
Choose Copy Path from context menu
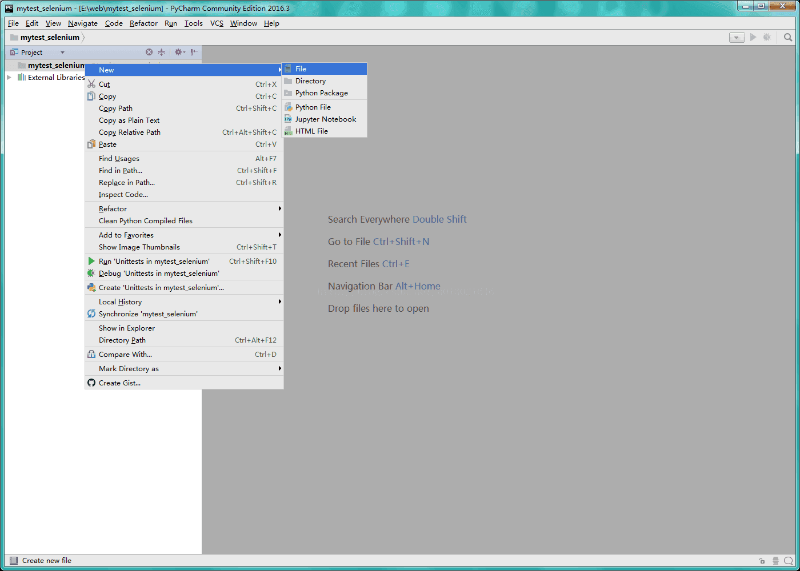pos(184,108)
